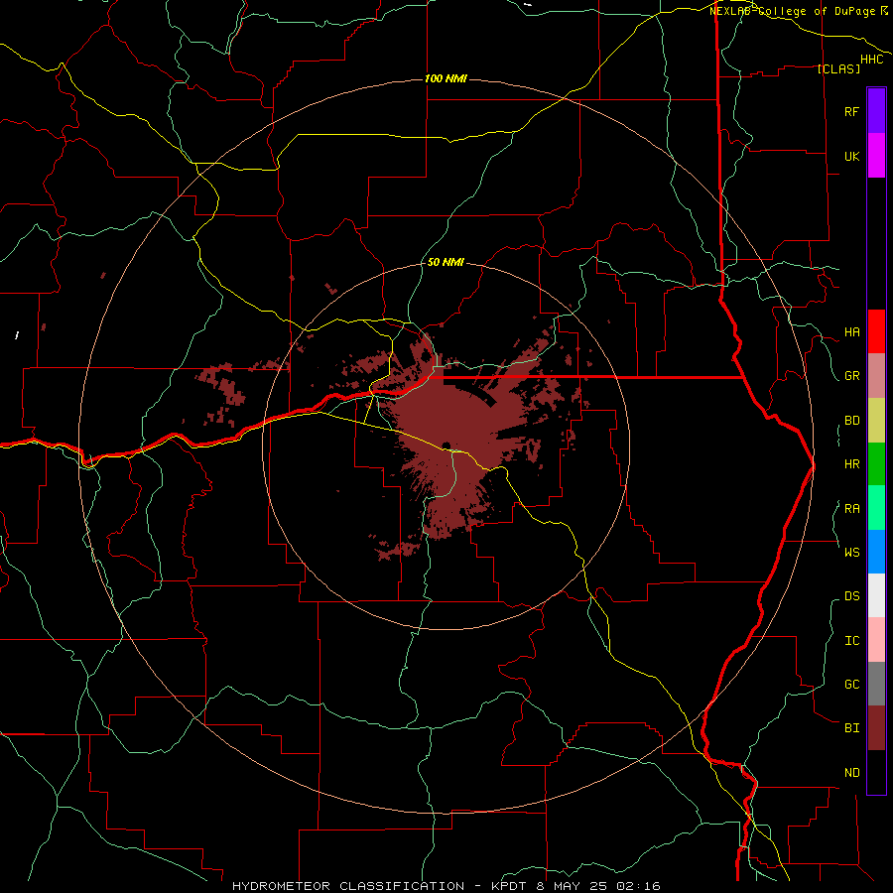Click the dusty pink GR color swatch
Screen dimensions: 893x893
876,376
